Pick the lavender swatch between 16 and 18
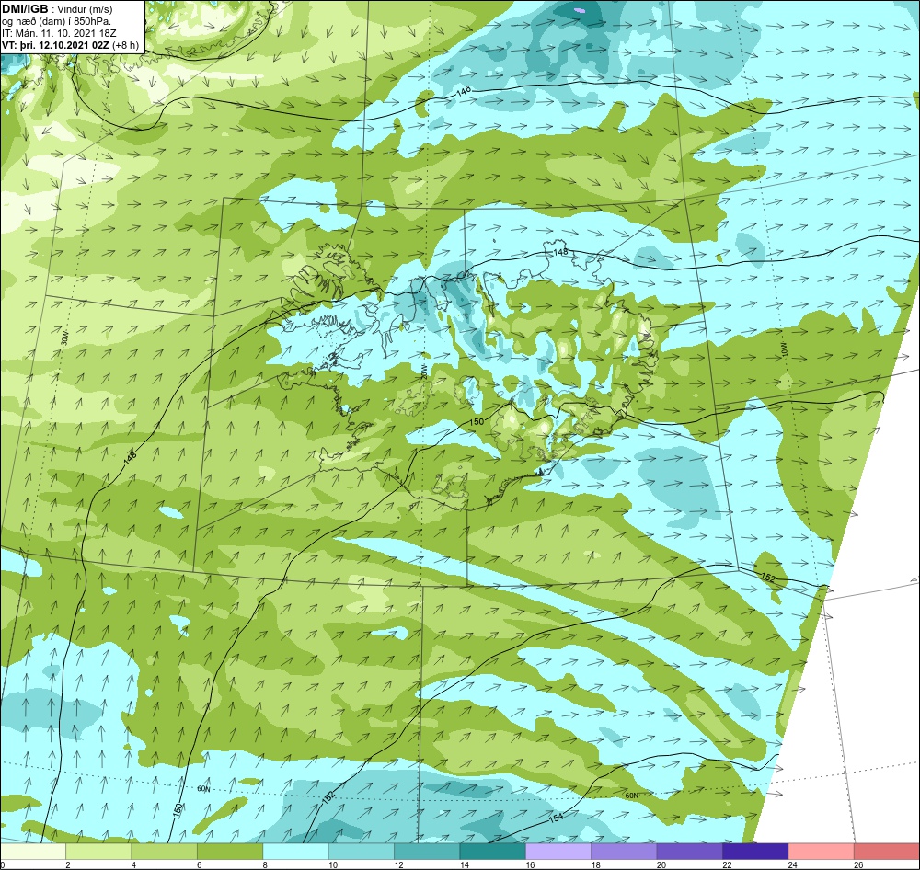This screenshot has height=870, width=920. pyautogui.click(x=558, y=852)
